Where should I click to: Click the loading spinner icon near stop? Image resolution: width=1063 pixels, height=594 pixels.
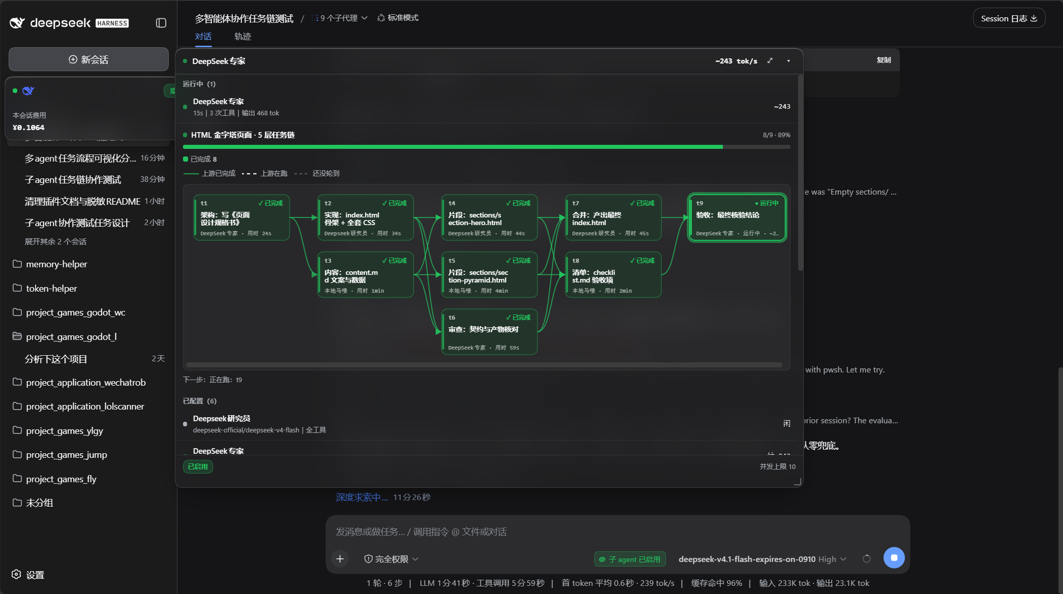coord(867,559)
